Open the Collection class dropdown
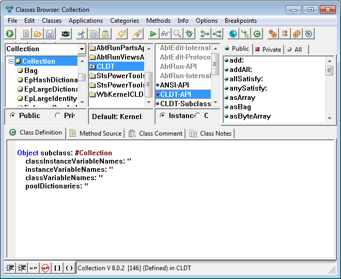341x279 pixels. pyautogui.click(x=82, y=49)
